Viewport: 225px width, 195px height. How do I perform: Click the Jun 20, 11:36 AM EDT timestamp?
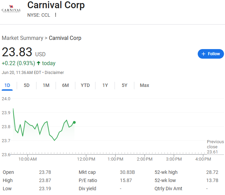[x=21, y=73]
